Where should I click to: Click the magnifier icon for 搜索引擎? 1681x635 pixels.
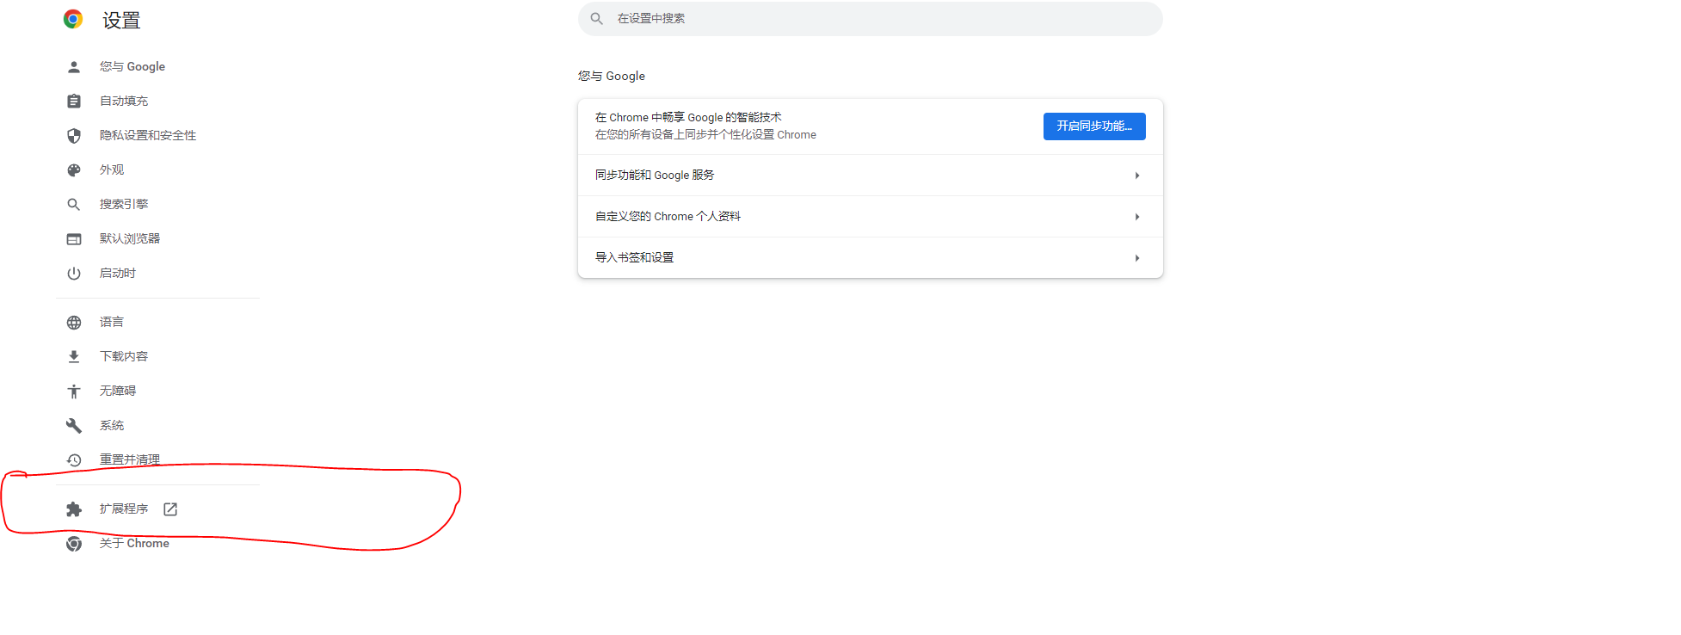74,205
